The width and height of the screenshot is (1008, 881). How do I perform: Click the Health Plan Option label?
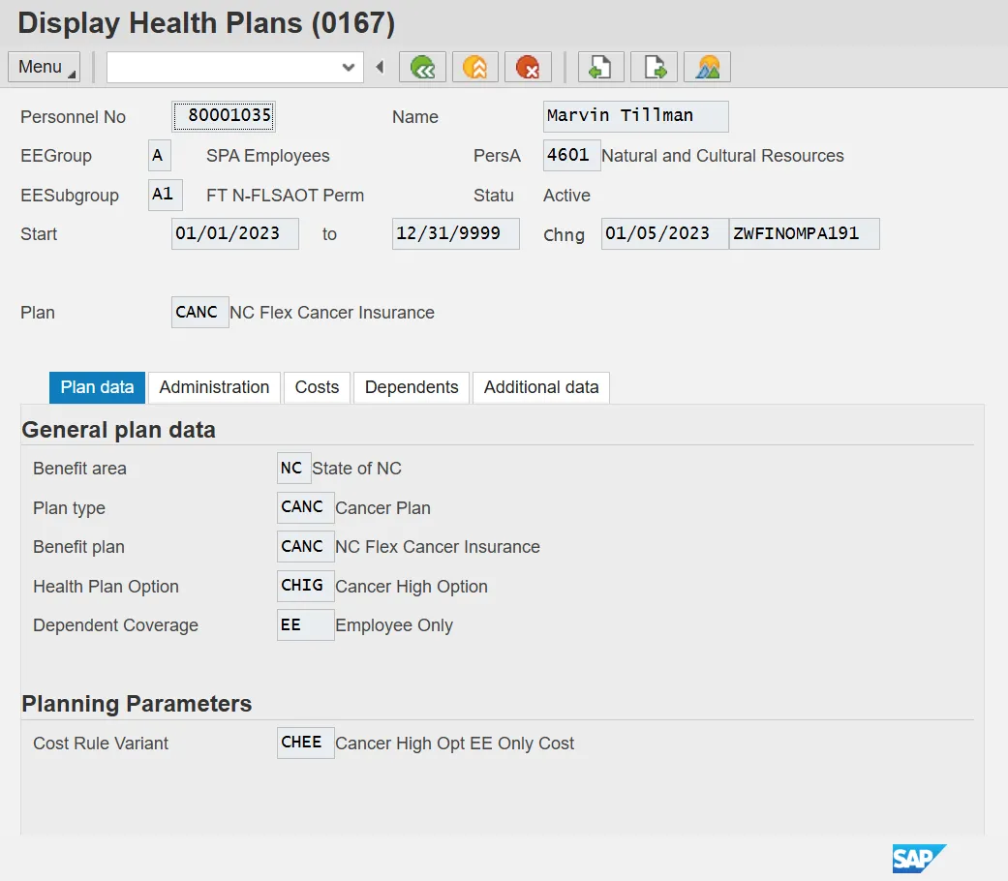click(107, 587)
